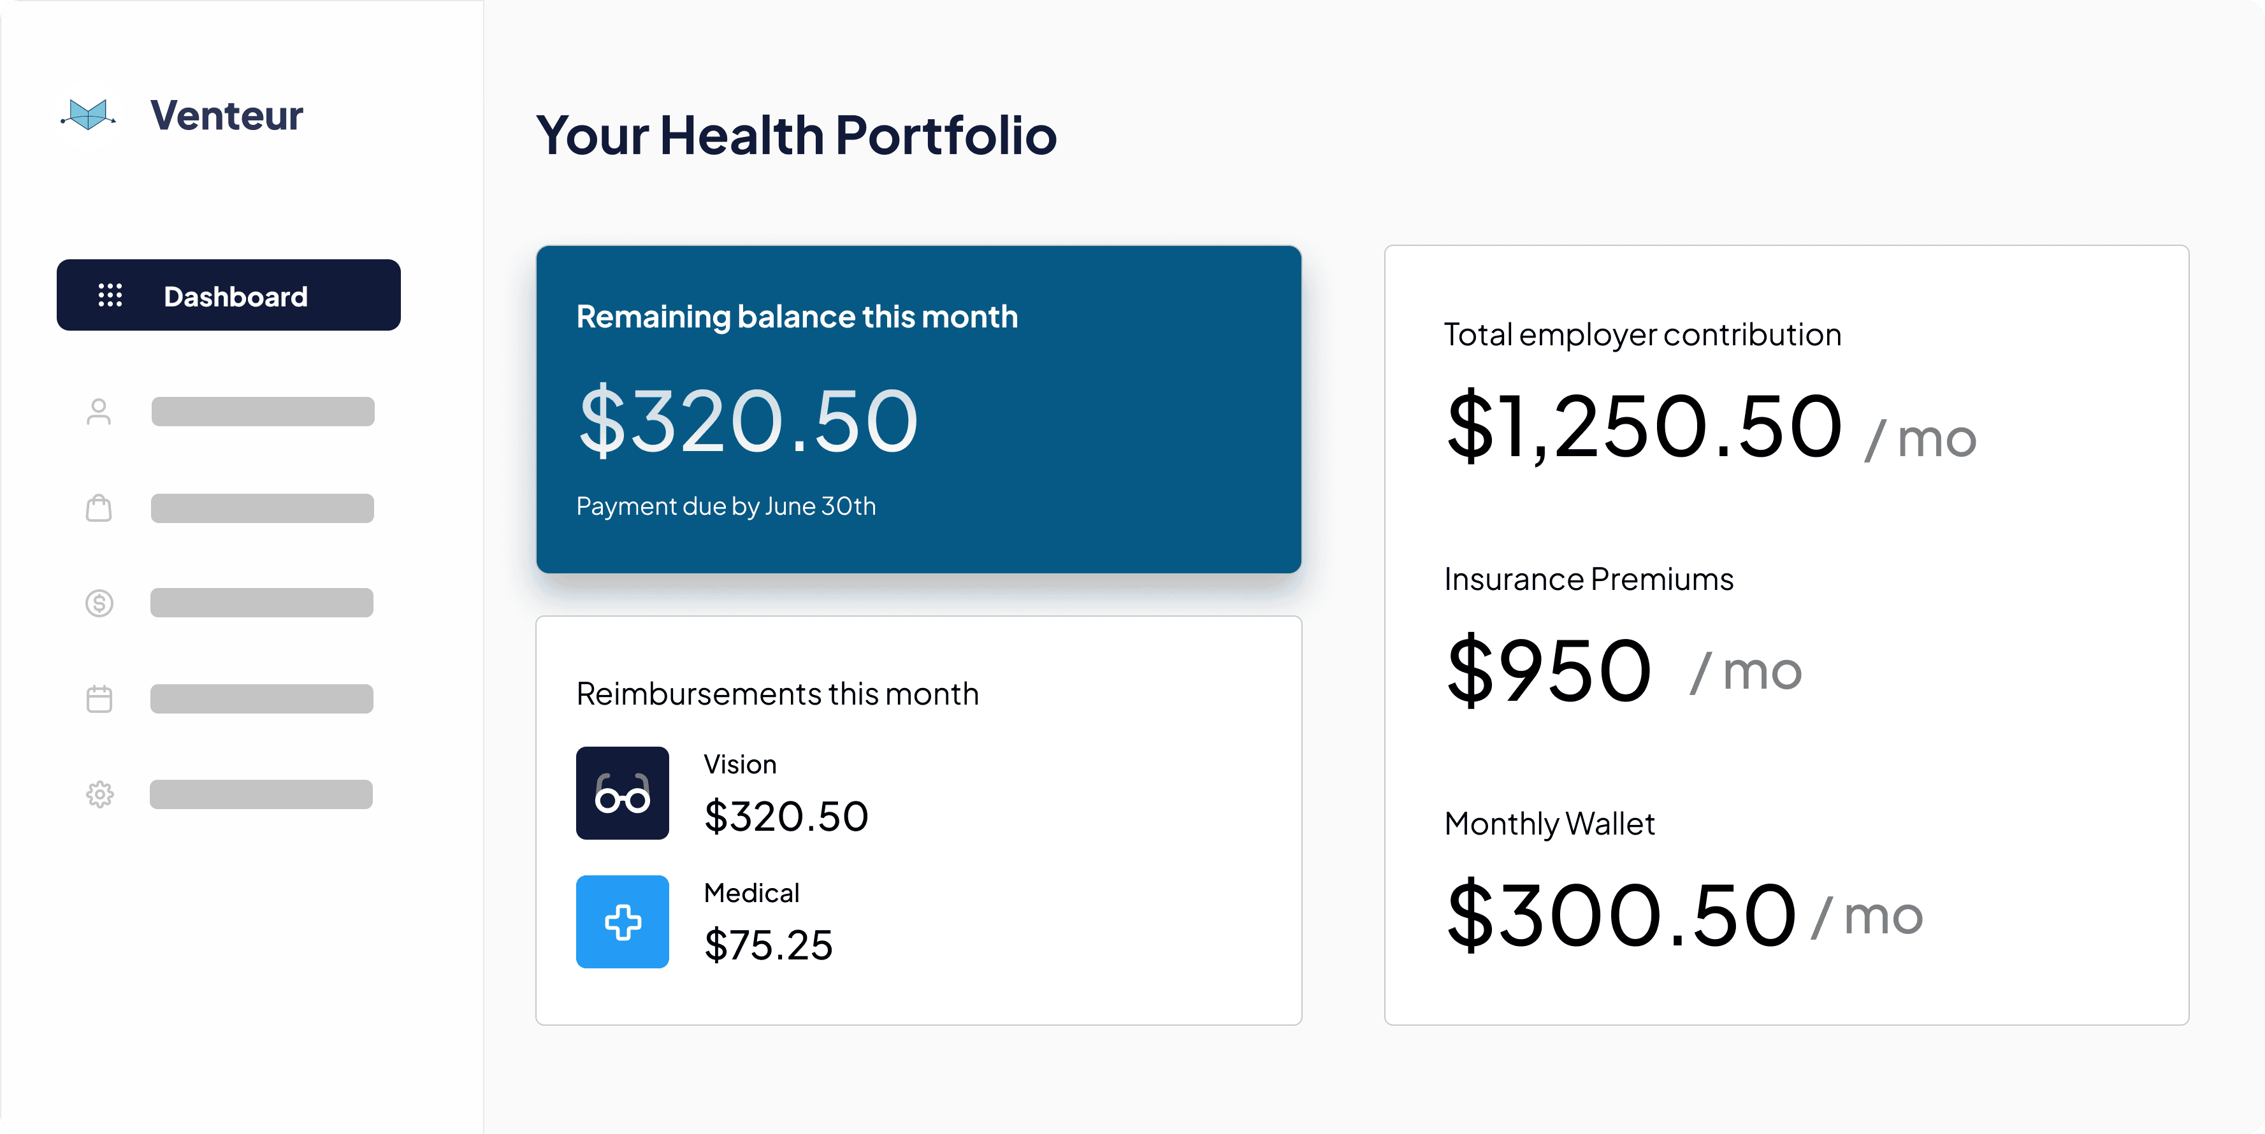Screen dimensions: 2265x1134
Task: Click the $320.50 remaining balance amount
Action: (x=748, y=421)
